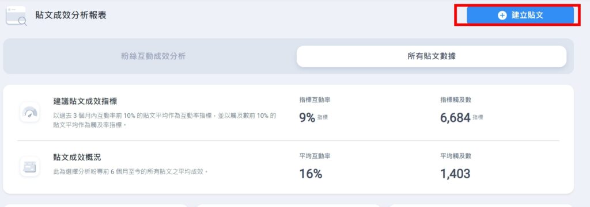Click the 貼文成效分析報表 page title
Image resolution: width=590 pixels, height=207 pixels.
(x=71, y=15)
